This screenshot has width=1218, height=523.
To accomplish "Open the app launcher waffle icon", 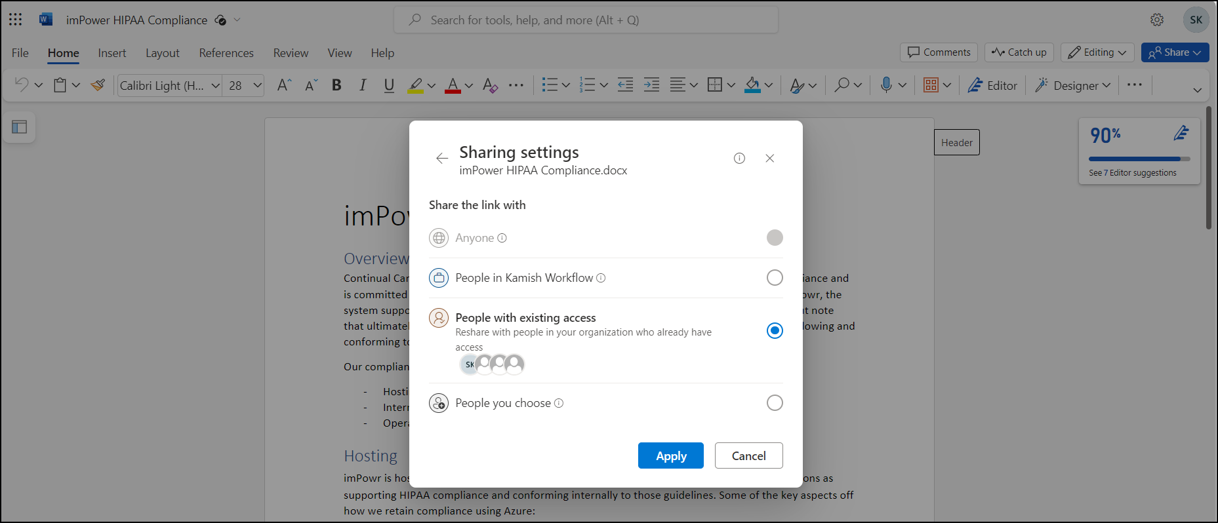I will pos(16,20).
